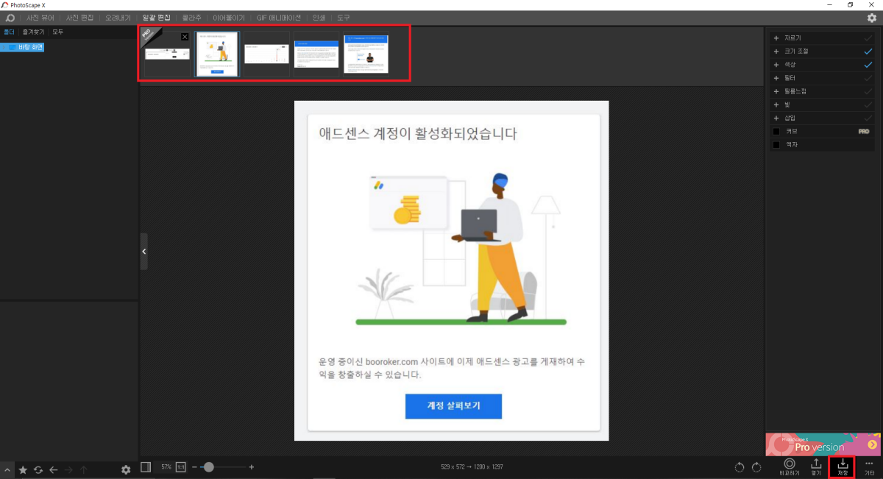Click the 57% zoom percentage value
Viewport: 883px width, 479px height.
[166, 466]
